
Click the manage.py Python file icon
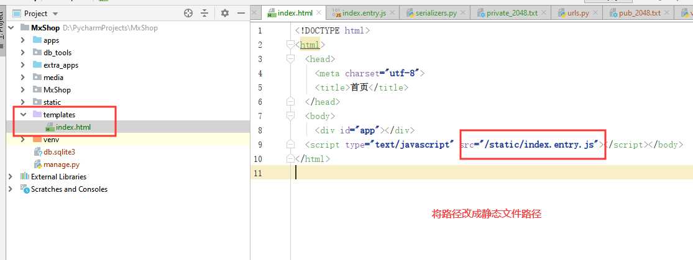(37, 164)
